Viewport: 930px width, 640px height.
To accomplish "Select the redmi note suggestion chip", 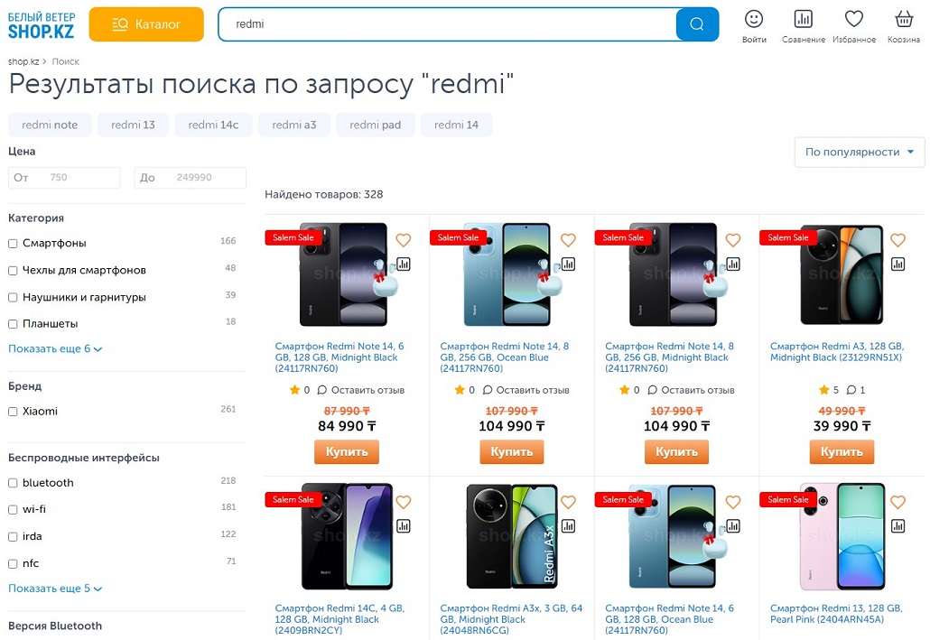I will (50, 125).
